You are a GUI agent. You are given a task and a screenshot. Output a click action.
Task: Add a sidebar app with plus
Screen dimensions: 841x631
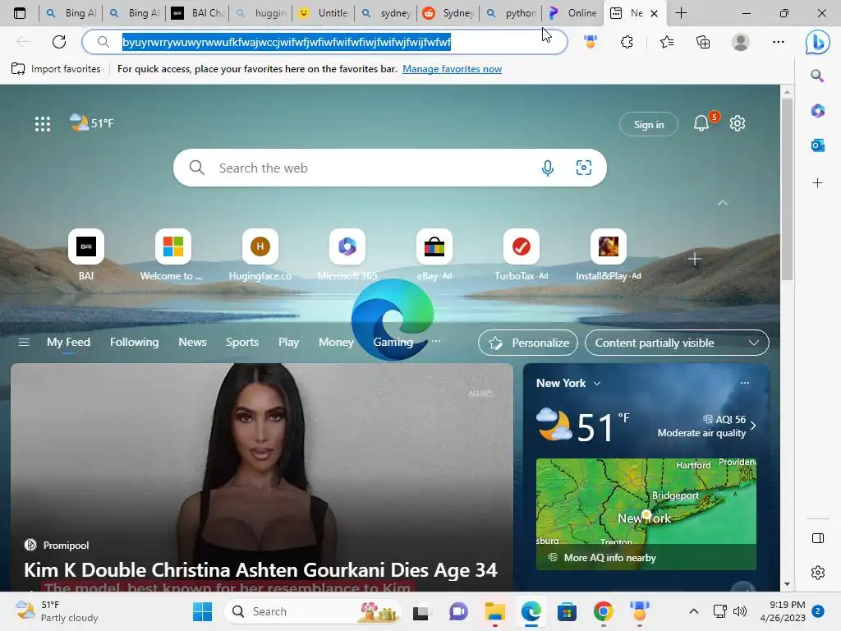pos(817,183)
